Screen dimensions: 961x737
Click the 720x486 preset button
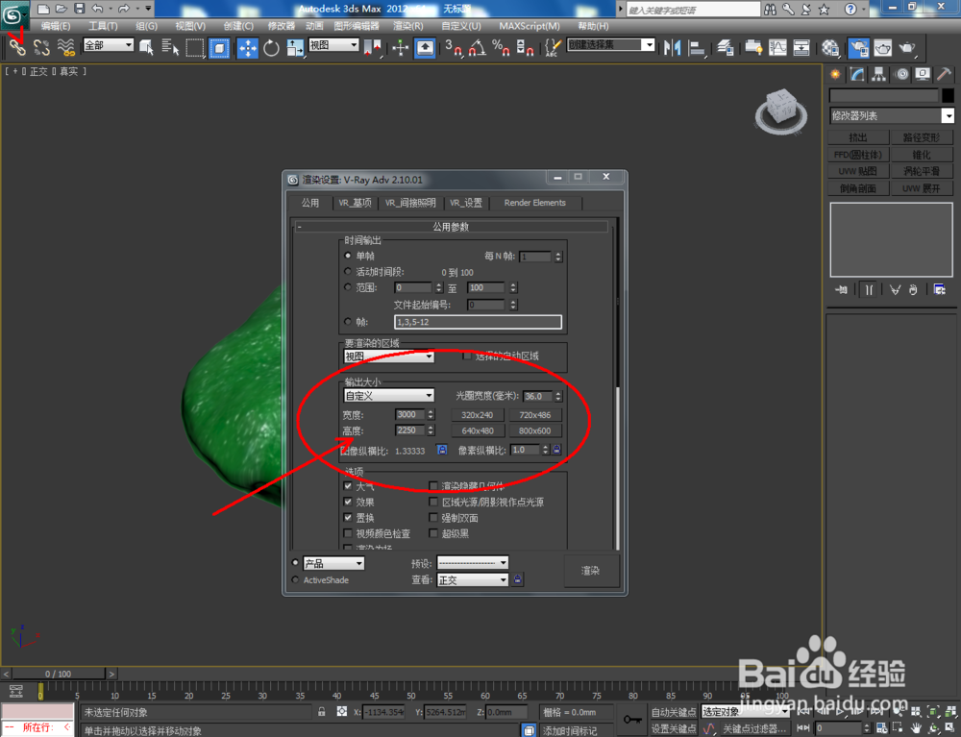coord(534,415)
